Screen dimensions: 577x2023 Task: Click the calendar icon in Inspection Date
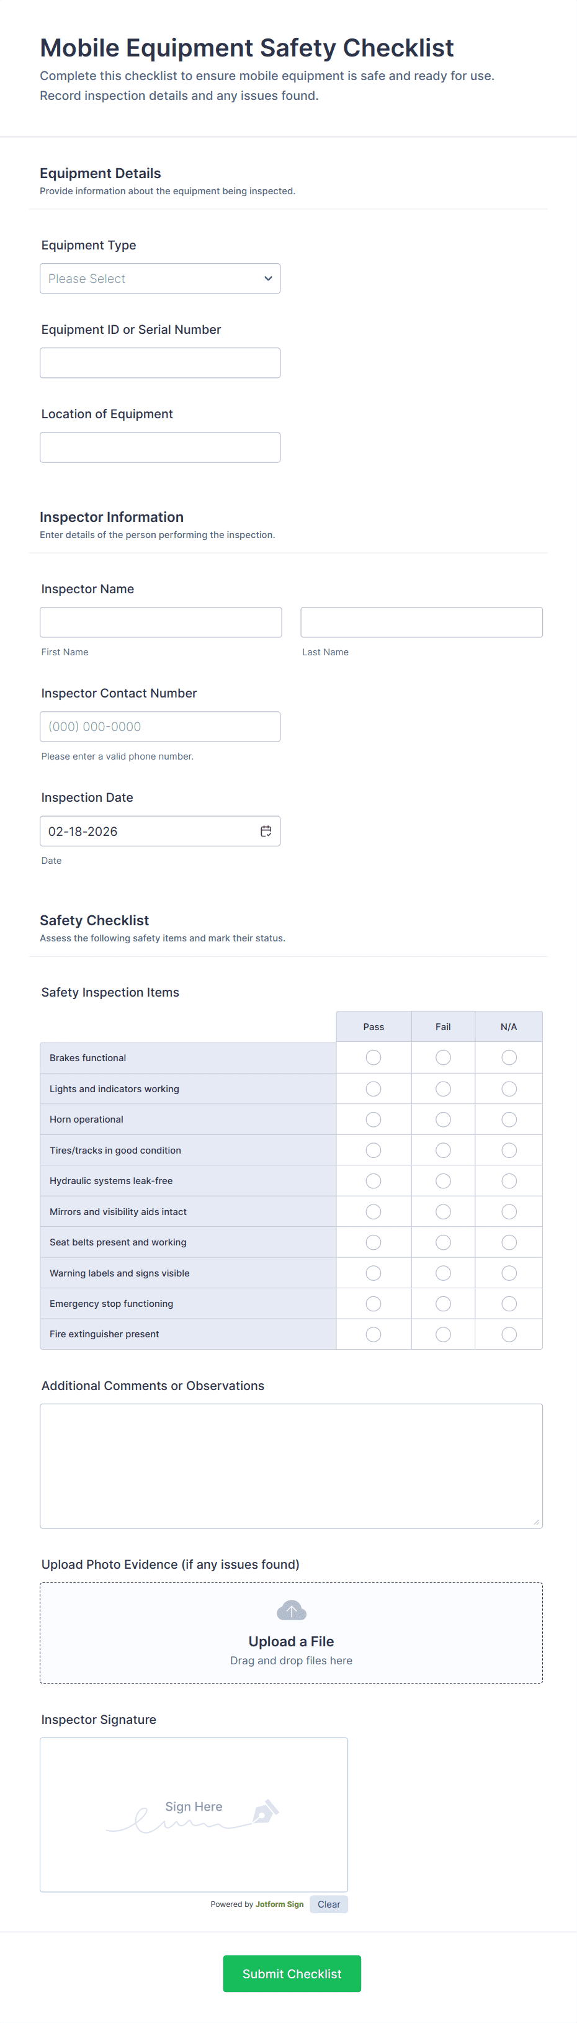(x=266, y=831)
